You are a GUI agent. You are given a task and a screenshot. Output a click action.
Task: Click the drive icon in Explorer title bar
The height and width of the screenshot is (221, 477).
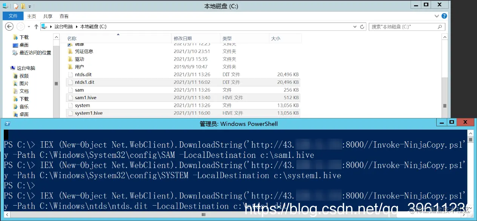5,6
